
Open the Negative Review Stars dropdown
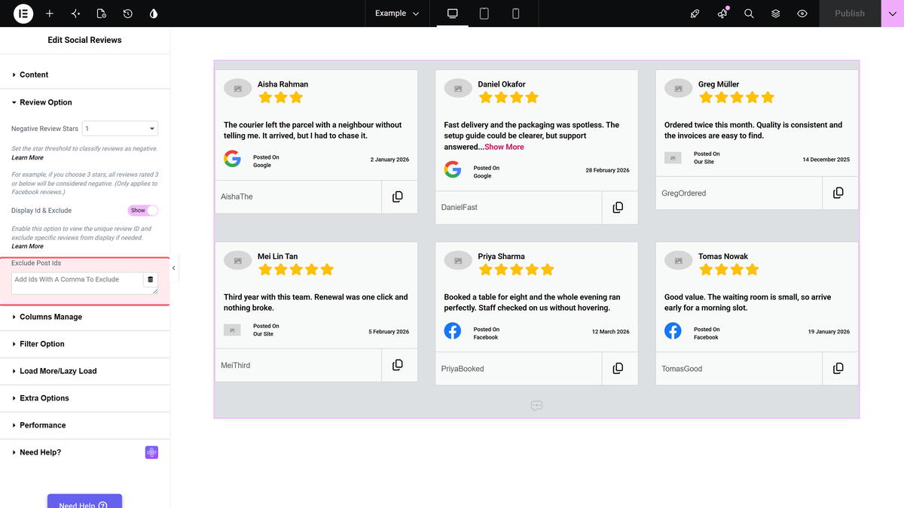click(120, 129)
